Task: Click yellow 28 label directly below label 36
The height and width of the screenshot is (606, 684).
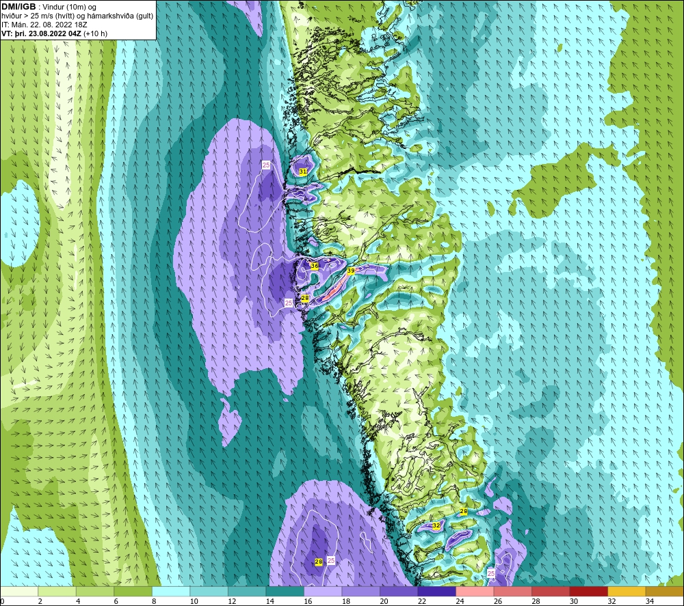Action: coord(305,299)
